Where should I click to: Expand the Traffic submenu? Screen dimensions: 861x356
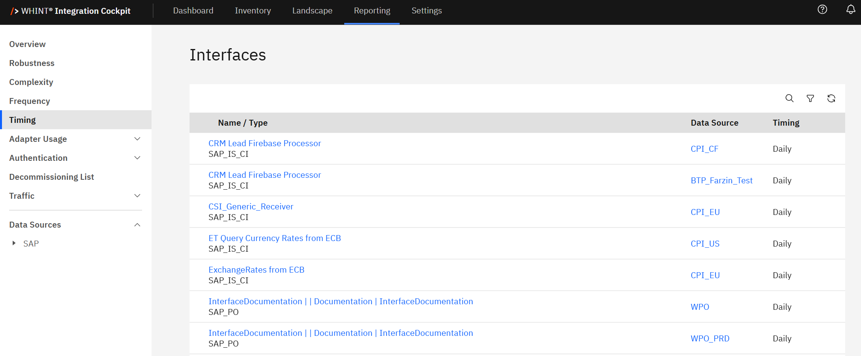[137, 196]
